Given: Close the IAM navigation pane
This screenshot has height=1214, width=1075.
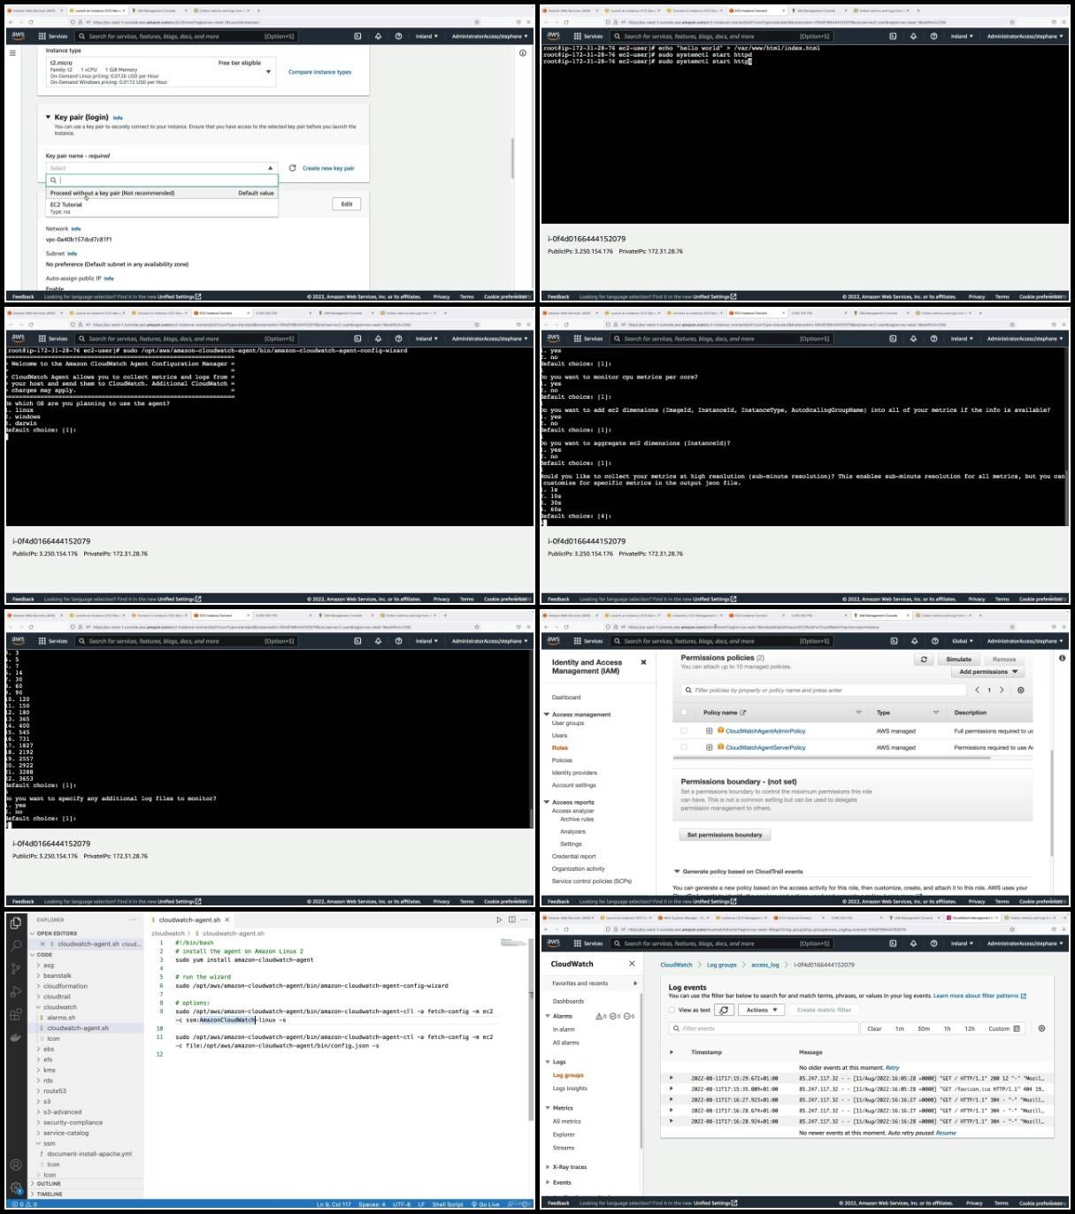Looking at the screenshot, I should point(643,662).
